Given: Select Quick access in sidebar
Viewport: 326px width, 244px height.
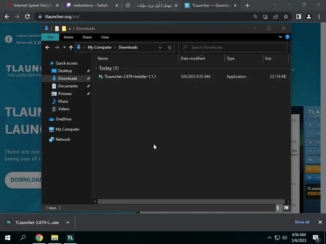Looking at the screenshot, I should point(66,63).
